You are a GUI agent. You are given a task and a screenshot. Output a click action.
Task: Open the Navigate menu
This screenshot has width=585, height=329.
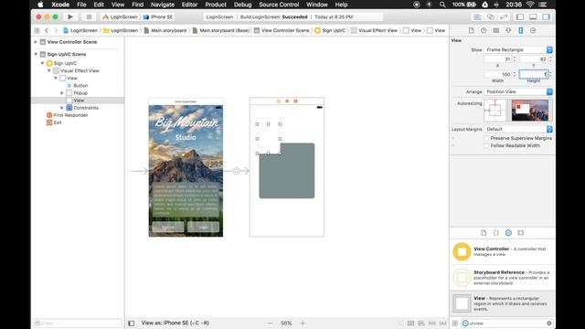click(x=163, y=5)
